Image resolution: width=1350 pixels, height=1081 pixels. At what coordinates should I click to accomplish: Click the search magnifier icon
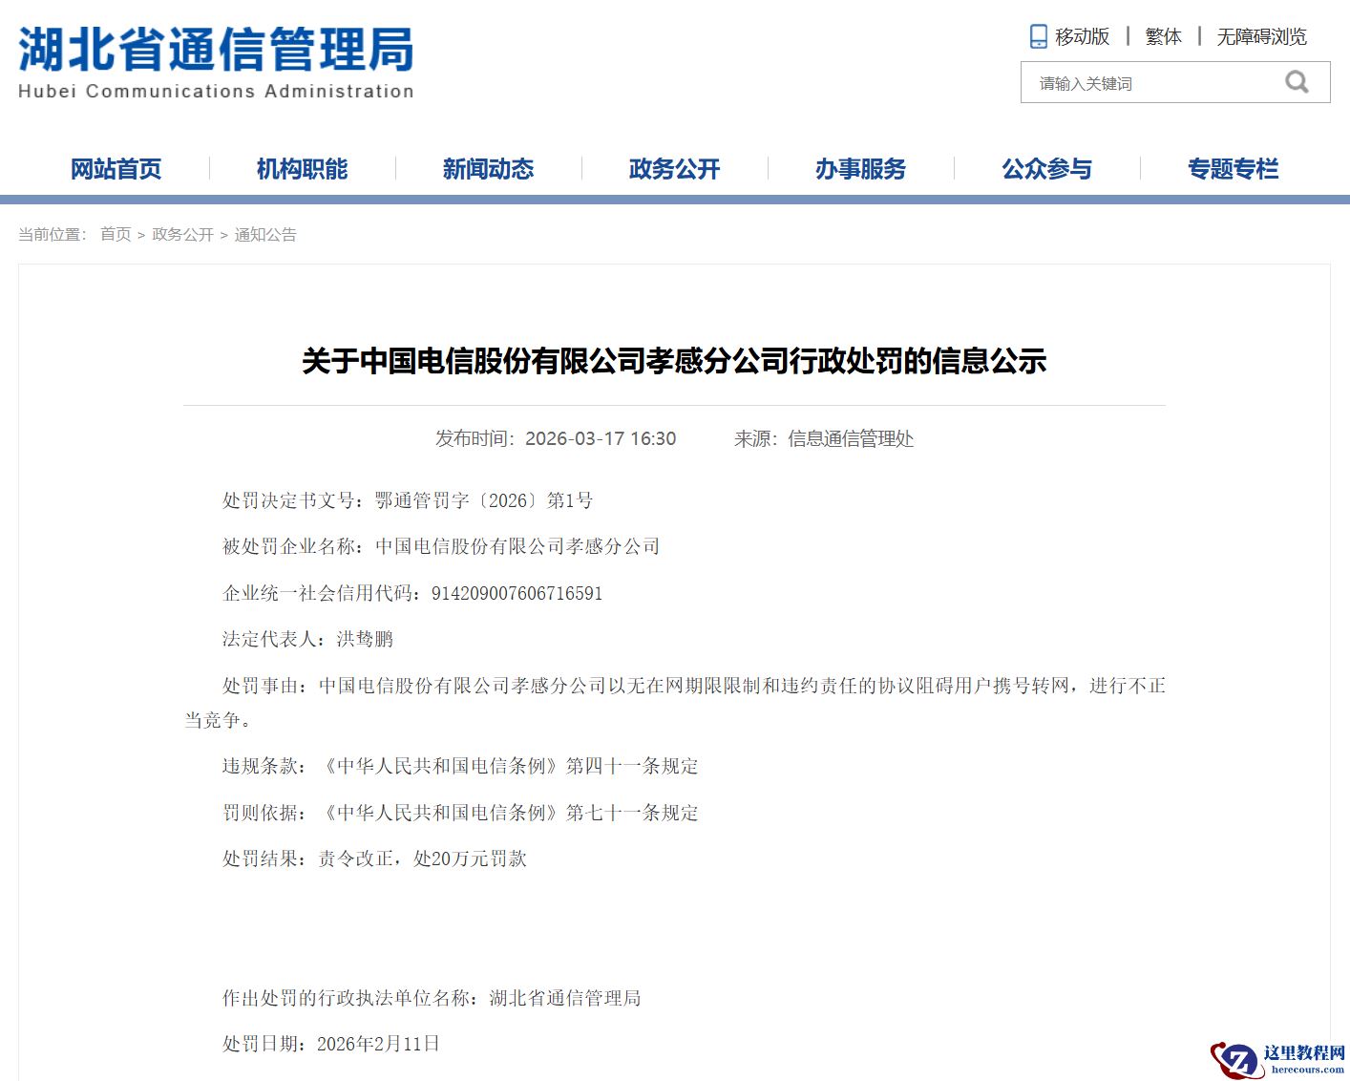[1297, 82]
